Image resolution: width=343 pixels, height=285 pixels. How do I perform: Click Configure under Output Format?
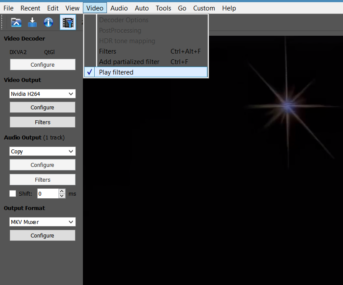[42, 235]
